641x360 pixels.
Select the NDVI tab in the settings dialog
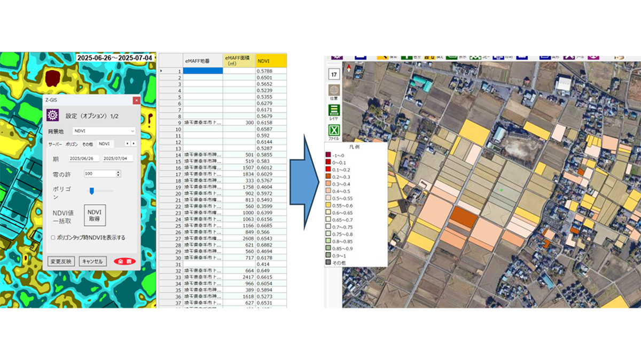[104, 144]
